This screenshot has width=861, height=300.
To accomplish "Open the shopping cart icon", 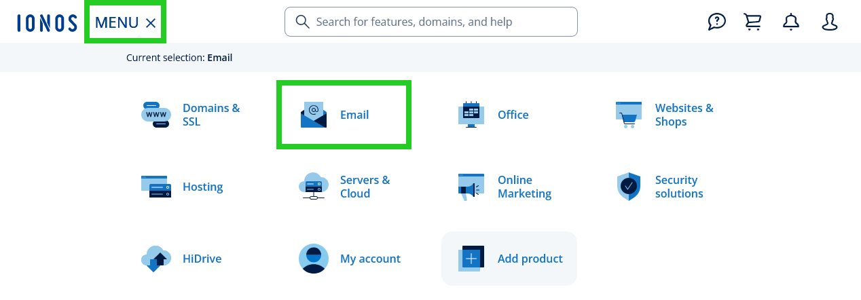I will click(752, 22).
